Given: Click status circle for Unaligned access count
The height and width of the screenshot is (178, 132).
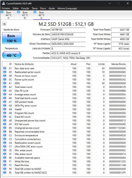Looking at the screenshot, I should (x=5, y=128).
